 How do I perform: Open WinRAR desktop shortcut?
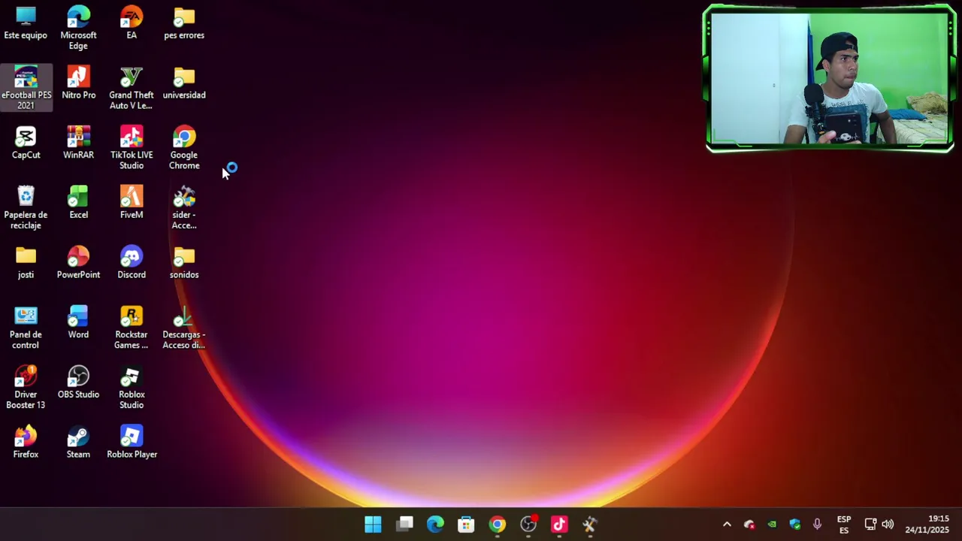pyautogui.click(x=78, y=143)
